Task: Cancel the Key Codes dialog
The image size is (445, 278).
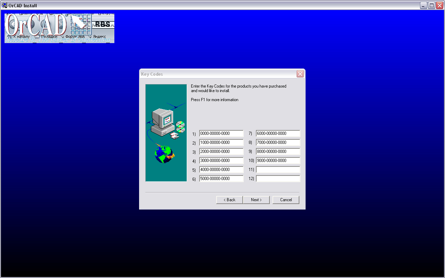Action: click(x=286, y=200)
